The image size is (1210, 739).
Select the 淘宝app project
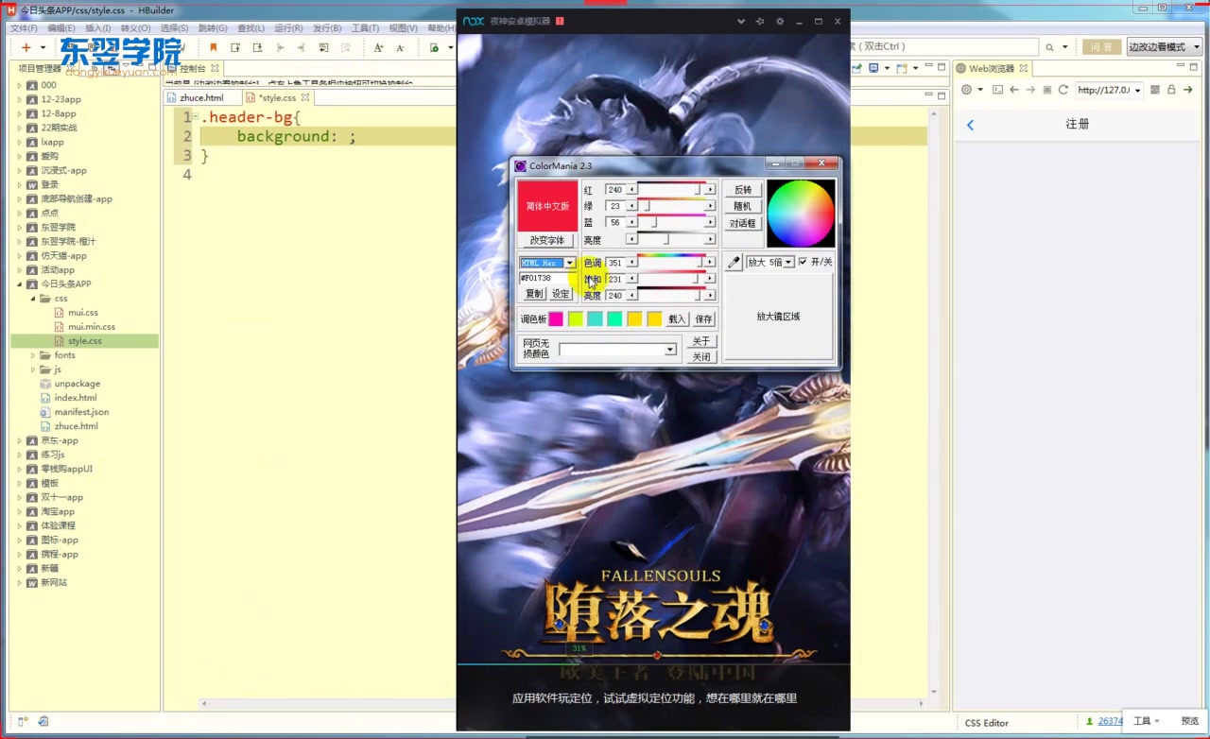(x=58, y=511)
